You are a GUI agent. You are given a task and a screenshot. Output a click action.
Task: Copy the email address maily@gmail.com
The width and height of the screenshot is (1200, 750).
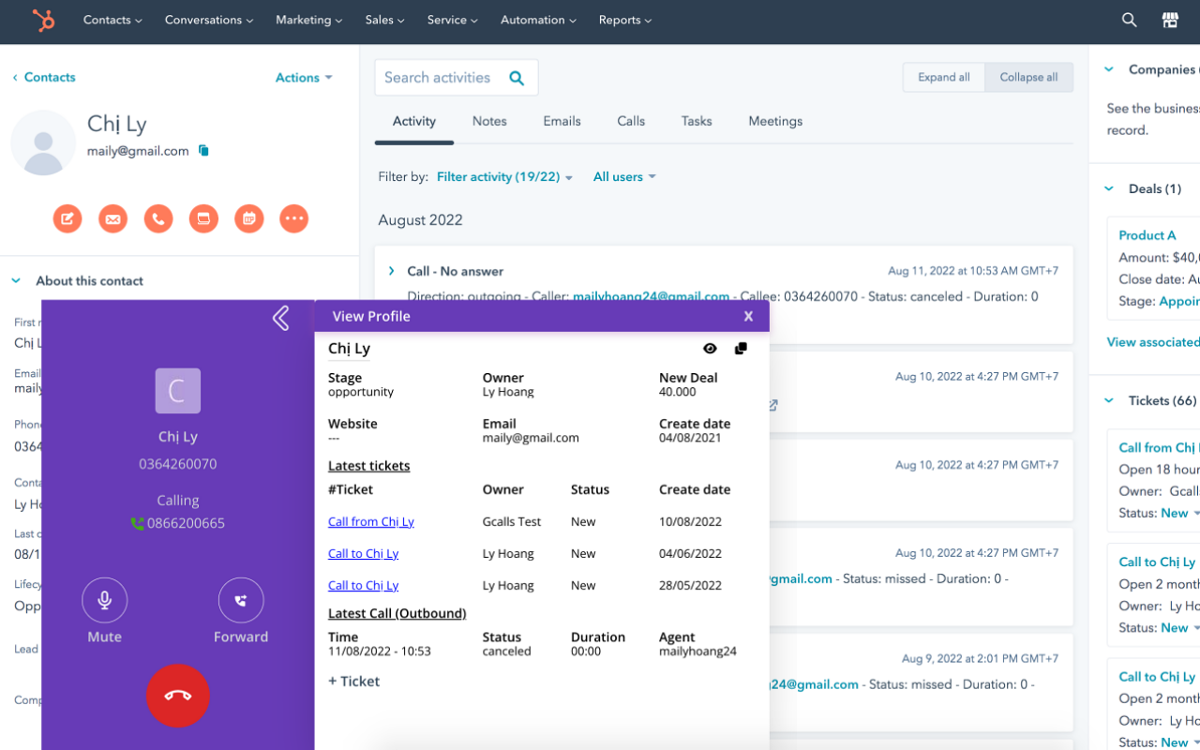[x=203, y=151]
